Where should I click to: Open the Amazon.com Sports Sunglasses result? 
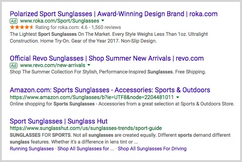[x=110, y=90]
